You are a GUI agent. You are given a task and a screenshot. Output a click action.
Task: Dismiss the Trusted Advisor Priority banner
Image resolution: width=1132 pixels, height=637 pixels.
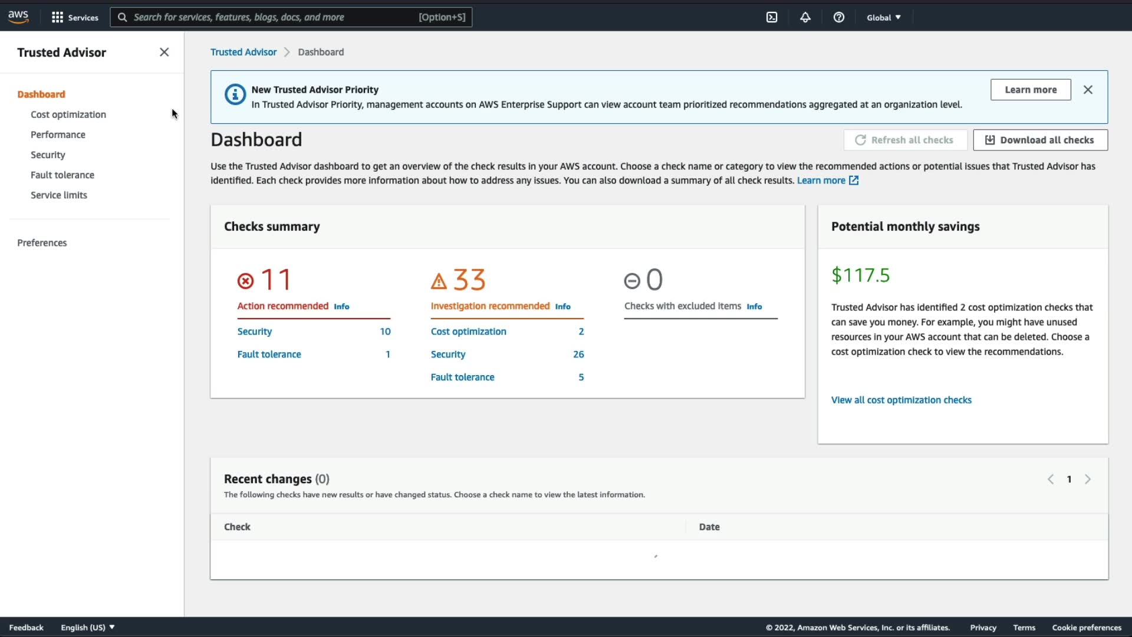click(1088, 90)
